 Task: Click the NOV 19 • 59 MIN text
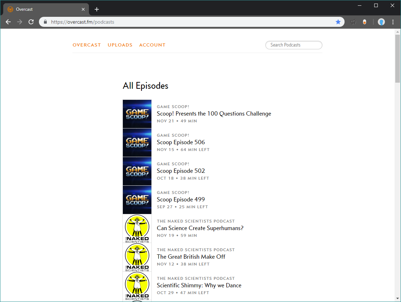(177, 235)
